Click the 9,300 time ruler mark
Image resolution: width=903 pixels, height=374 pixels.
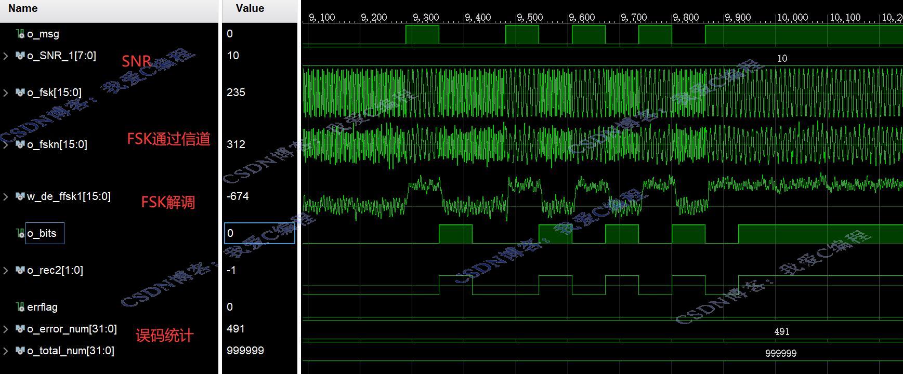(426, 18)
